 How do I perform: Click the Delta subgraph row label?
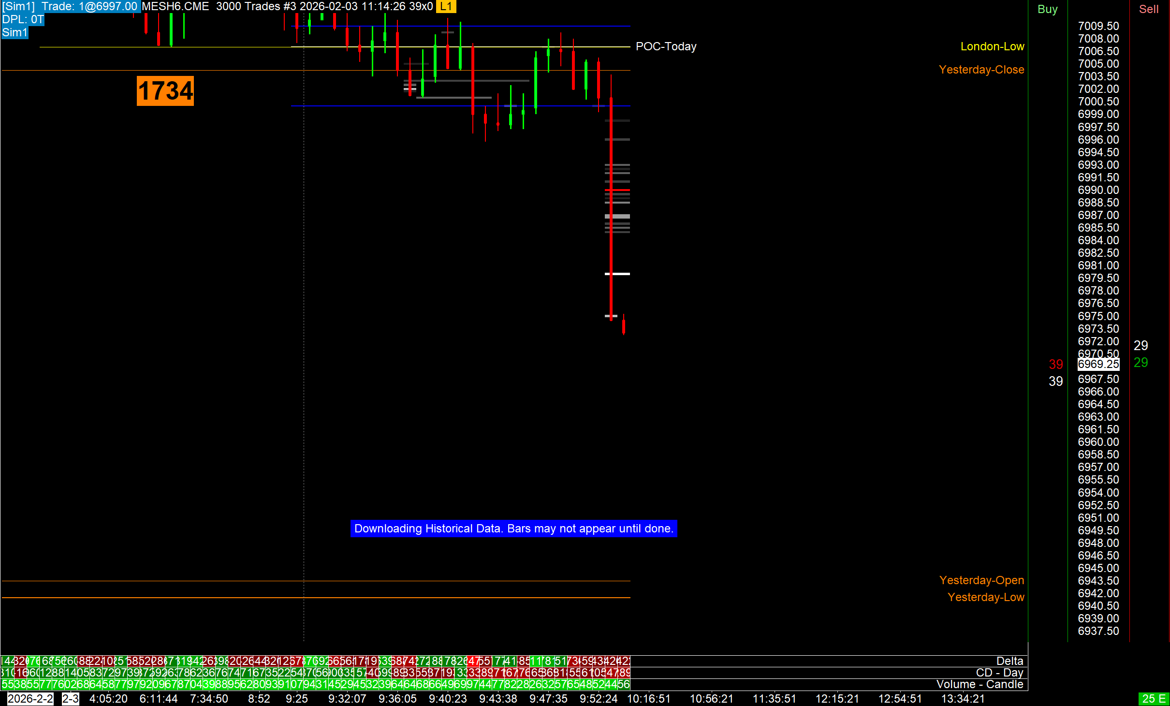(1009, 661)
